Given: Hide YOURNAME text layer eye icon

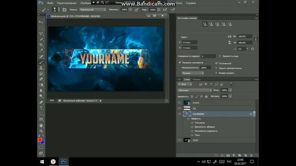Looking at the screenshot, I should point(179,114).
